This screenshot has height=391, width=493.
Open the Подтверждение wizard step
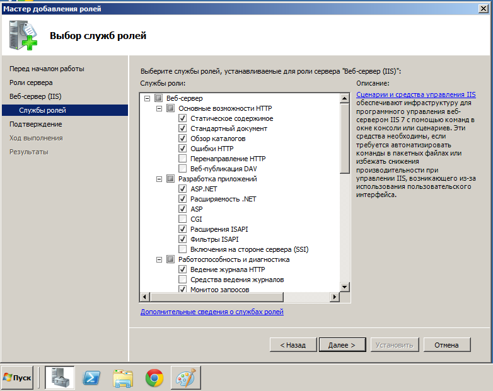tap(35, 124)
